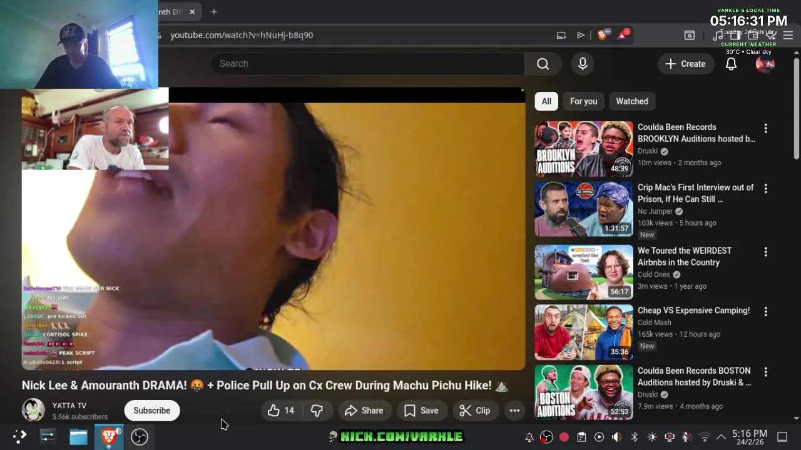Viewport: 801px width, 450px height.
Task: Open Crip Mac interview thumbnail
Action: [584, 209]
